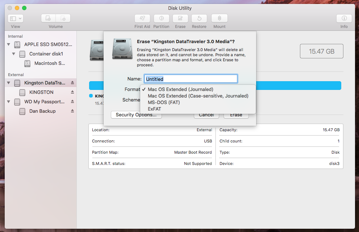This screenshot has width=359, height=232.
Task: Click the blue disk usage bar
Action: 298,86
